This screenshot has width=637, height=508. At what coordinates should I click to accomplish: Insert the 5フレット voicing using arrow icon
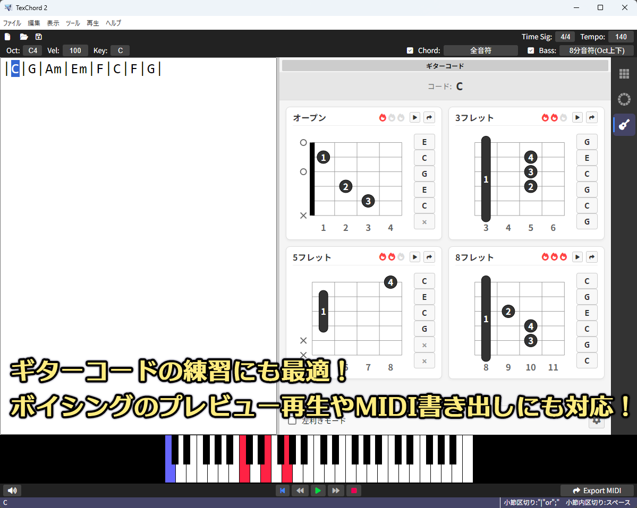pyautogui.click(x=429, y=257)
